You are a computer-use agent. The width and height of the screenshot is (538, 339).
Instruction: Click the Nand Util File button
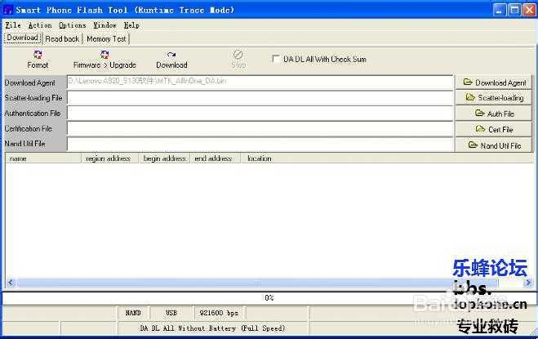494,145
